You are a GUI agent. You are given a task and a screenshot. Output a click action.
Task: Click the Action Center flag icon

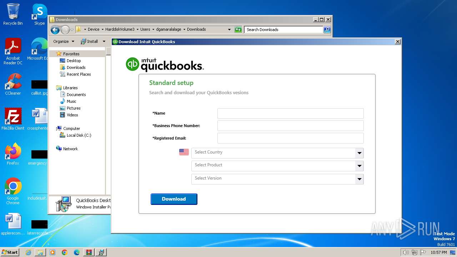click(x=423, y=252)
